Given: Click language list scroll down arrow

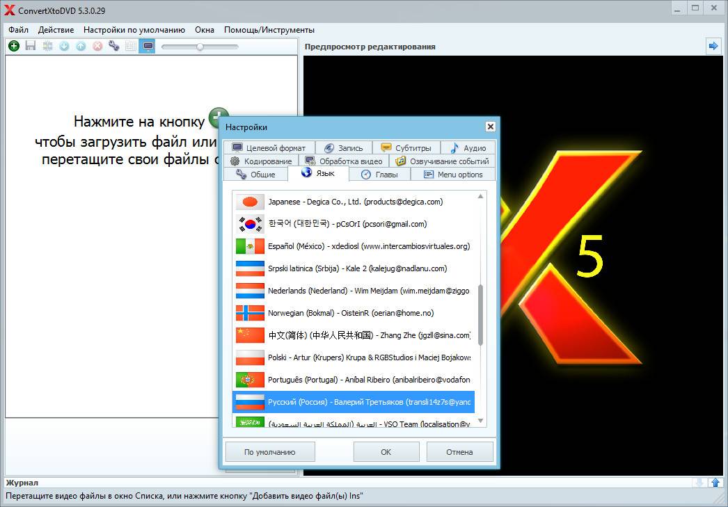Looking at the screenshot, I should 480,421.
